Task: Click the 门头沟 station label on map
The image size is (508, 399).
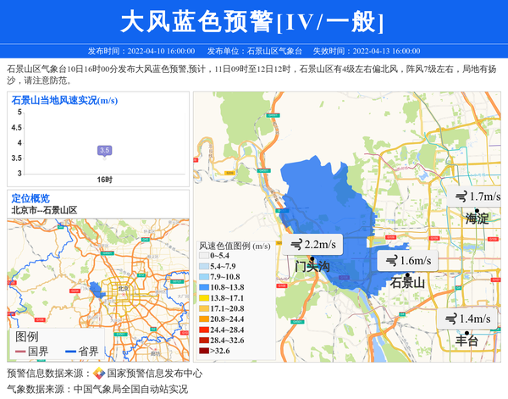Action: tap(312, 267)
